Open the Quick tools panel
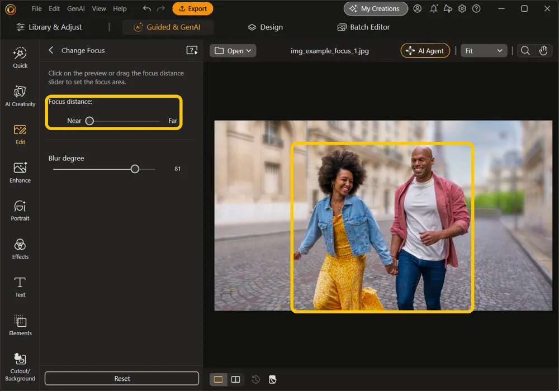This screenshot has height=391, width=559. pyautogui.click(x=20, y=58)
